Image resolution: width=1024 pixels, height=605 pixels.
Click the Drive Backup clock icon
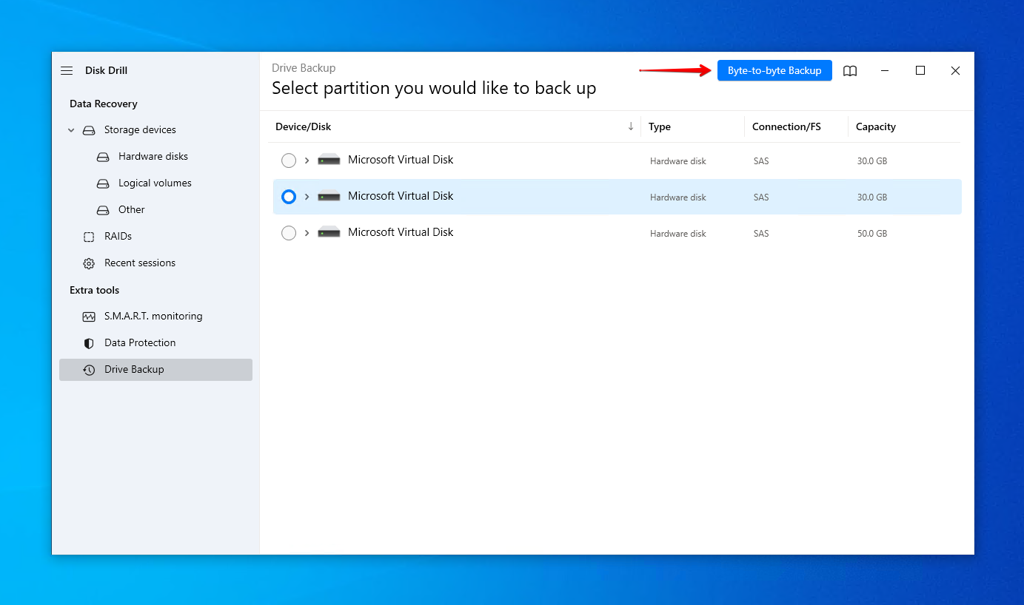coord(89,370)
